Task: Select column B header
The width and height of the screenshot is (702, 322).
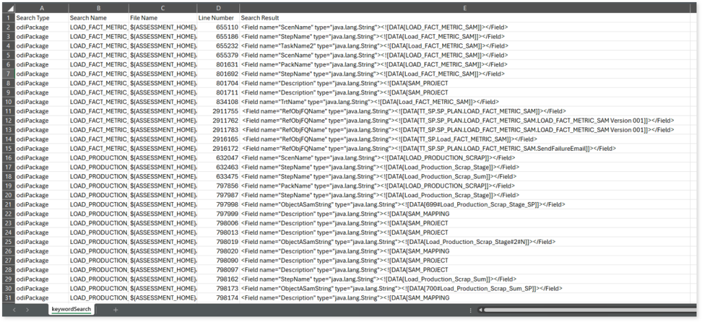Action: point(97,8)
